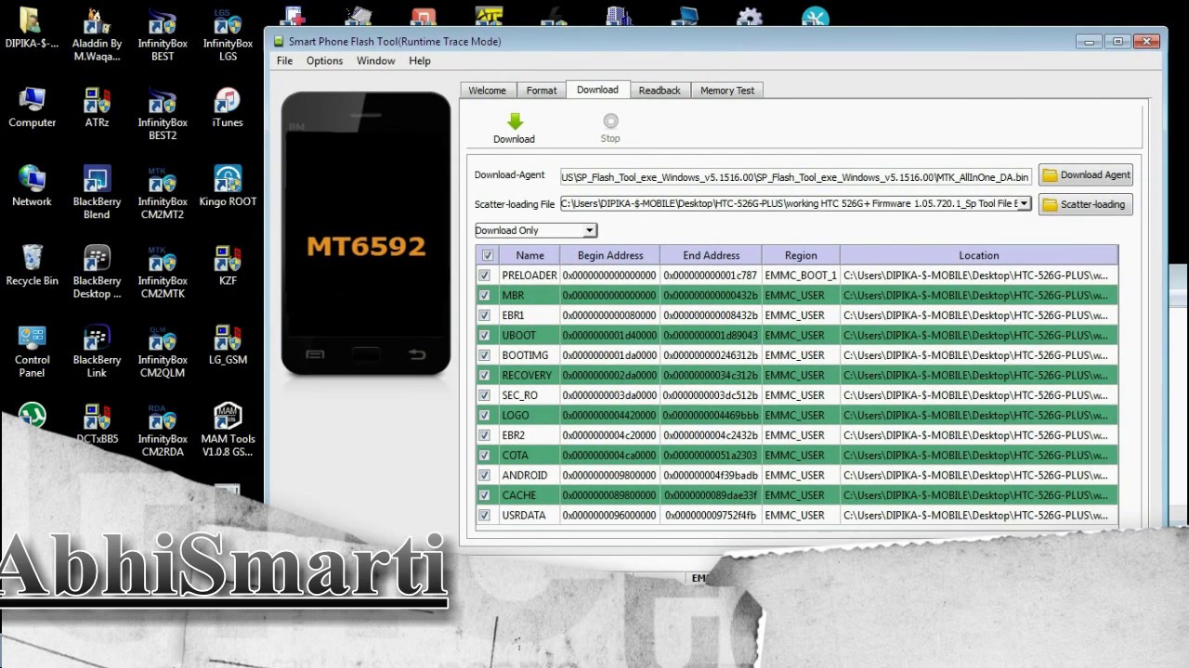Image resolution: width=1189 pixels, height=668 pixels.
Task: Switch to the Format tab
Action: point(542,91)
